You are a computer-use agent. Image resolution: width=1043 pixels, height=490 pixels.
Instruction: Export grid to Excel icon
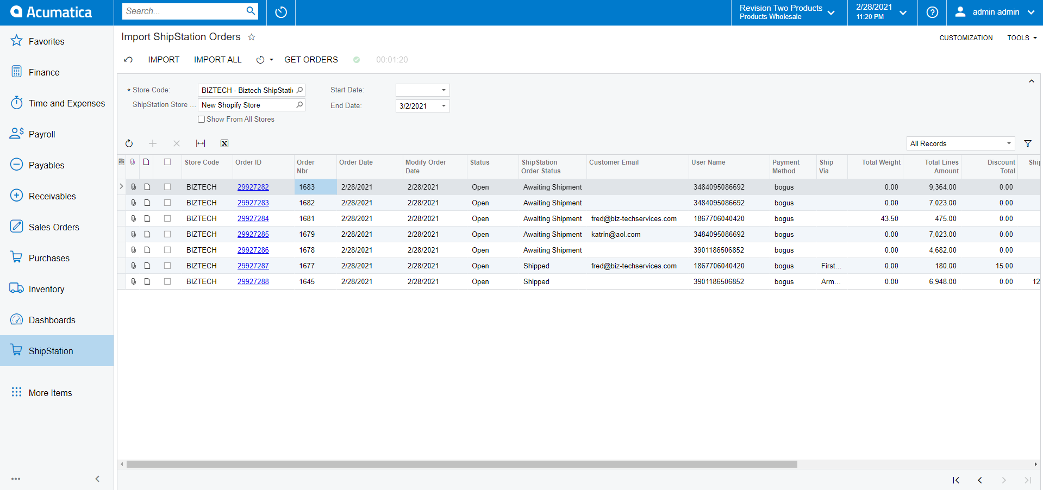tap(224, 143)
